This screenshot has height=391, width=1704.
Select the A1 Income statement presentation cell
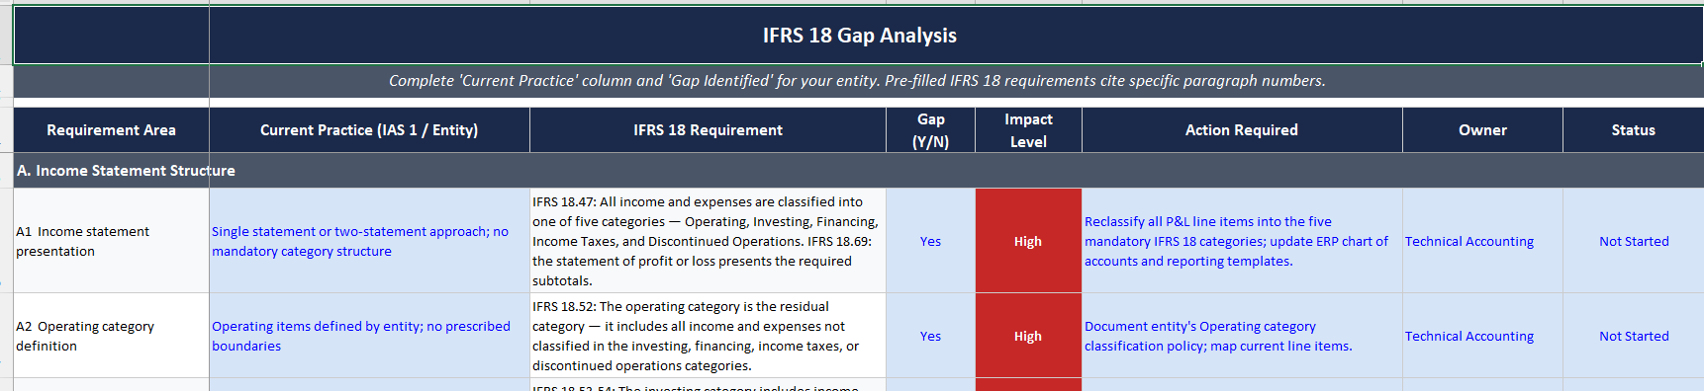111,241
